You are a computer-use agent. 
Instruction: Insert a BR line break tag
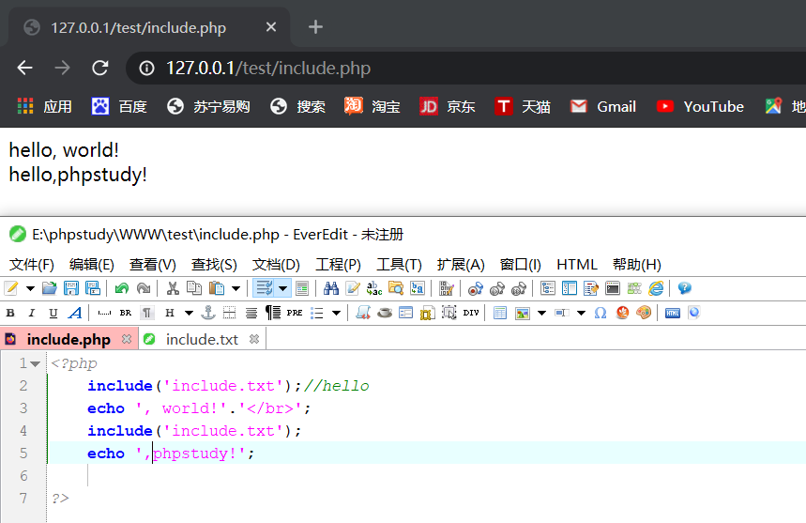126,313
